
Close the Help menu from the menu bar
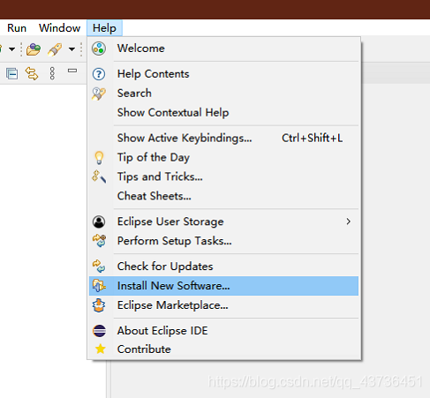pos(104,28)
